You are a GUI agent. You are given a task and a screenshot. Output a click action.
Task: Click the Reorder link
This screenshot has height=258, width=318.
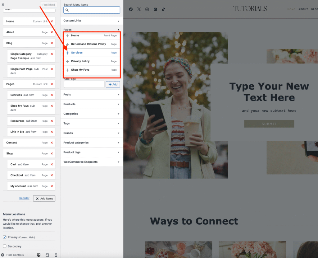(x=24, y=198)
